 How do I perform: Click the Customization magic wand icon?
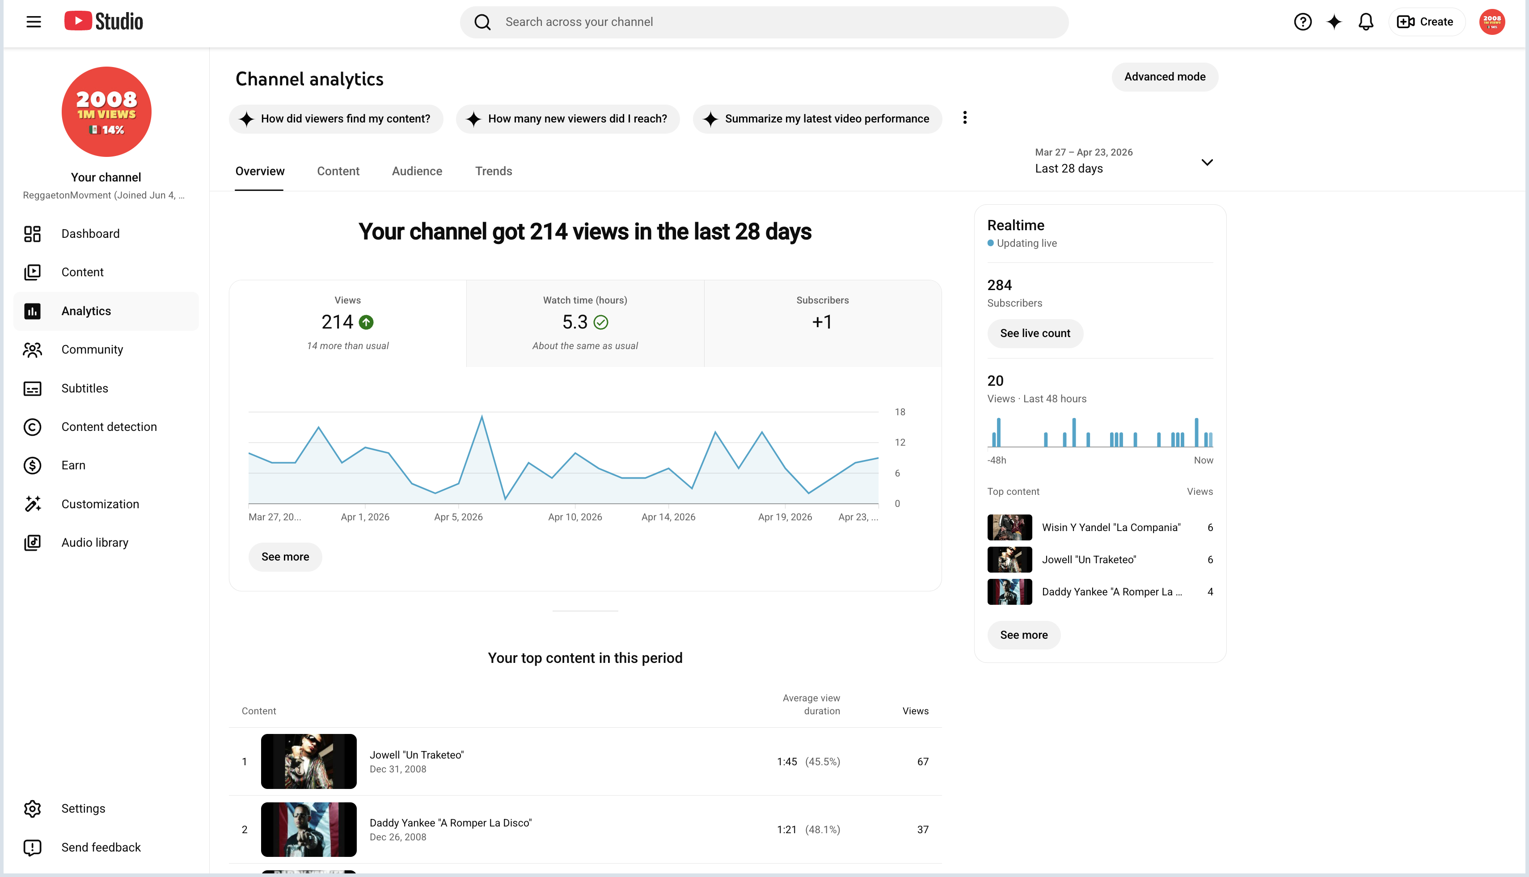pos(33,504)
